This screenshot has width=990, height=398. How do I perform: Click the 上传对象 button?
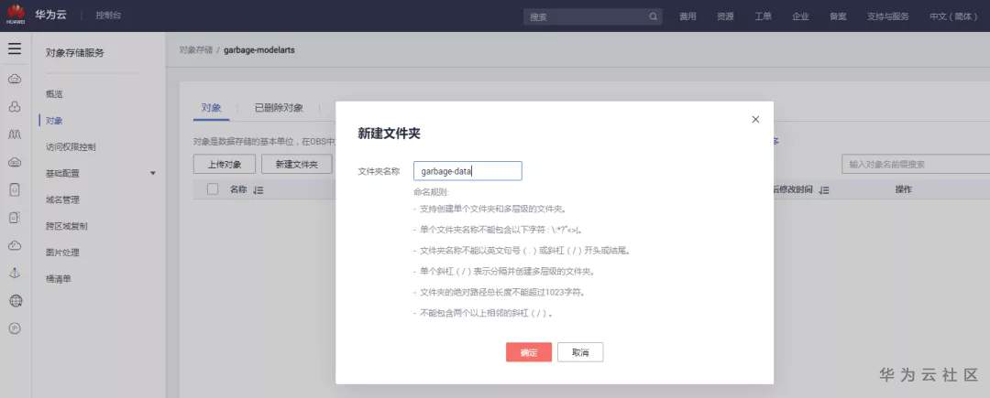pyautogui.click(x=225, y=165)
